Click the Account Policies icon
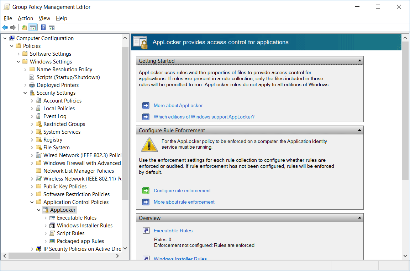 39,101
